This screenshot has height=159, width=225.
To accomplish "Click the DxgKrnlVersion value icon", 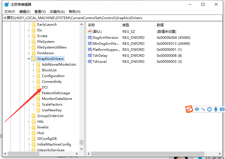I will 89,37.
